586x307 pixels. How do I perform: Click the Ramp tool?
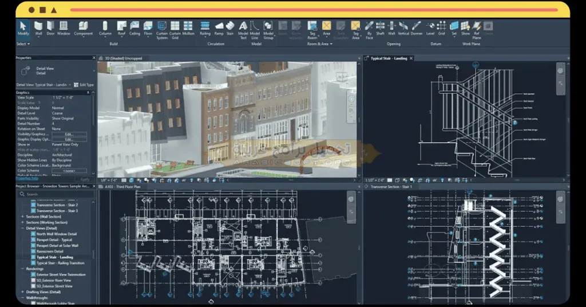pyautogui.click(x=219, y=29)
